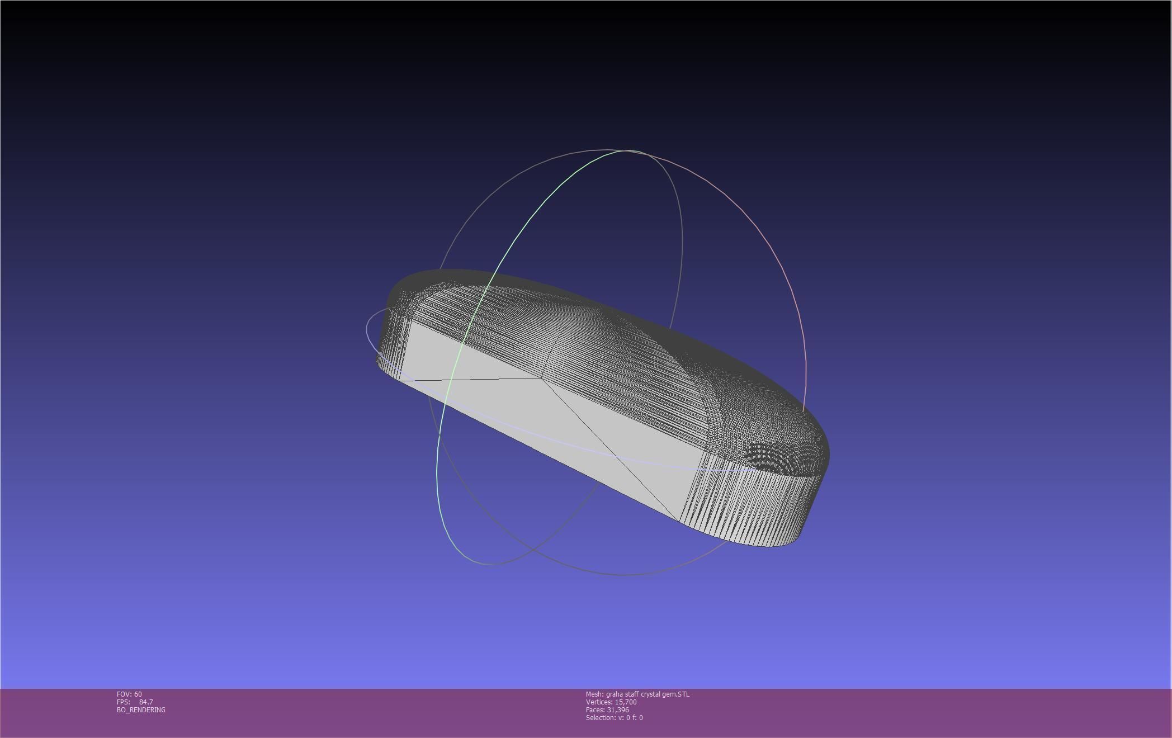The image size is (1172, 738).
Task: Click the 'Vertices: 15,700' info line
Action: pyautogui.click(x=611, y=702)
